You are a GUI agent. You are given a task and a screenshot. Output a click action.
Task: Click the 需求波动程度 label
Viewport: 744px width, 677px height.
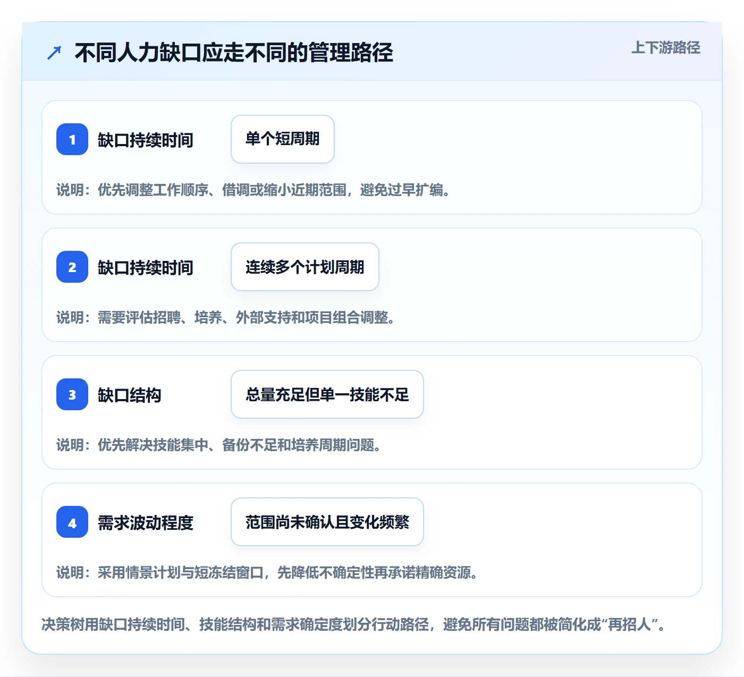[x=146, y=522]
